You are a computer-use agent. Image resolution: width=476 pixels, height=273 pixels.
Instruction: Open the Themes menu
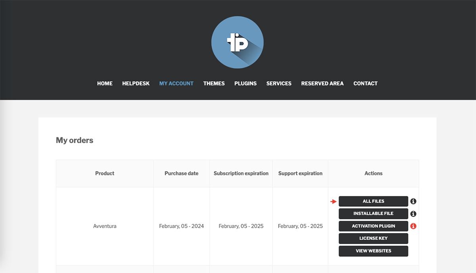[214, 83]
